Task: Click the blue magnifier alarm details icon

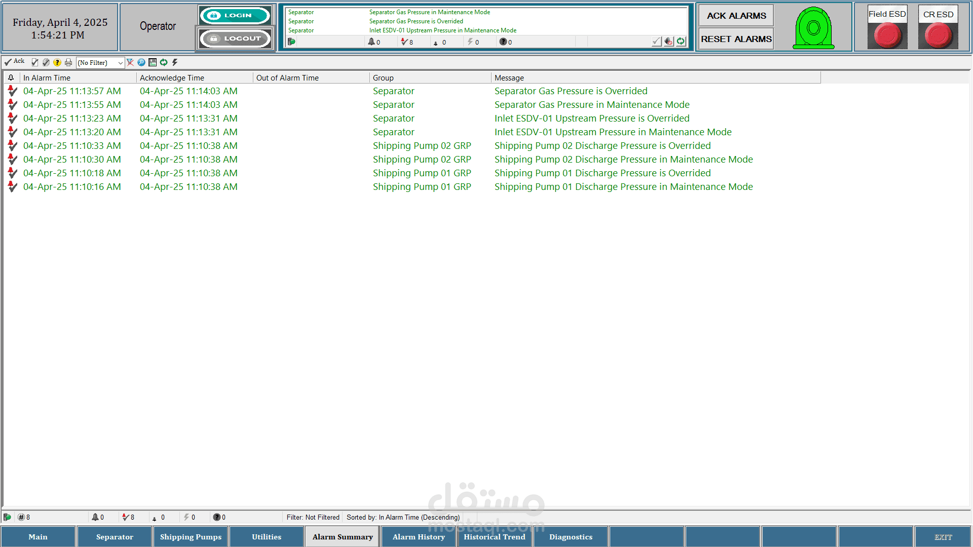Action: point(141,62)
